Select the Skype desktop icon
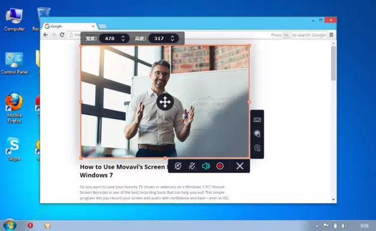Image resolution: width=376 pixels, height=231 pixels. (14, 149)
